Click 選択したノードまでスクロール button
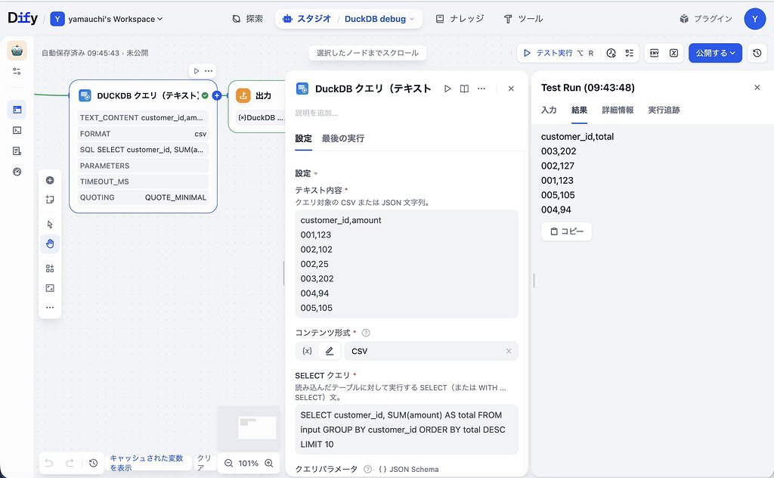The width and height of the screenshot is (774, 478). (367, 53)
